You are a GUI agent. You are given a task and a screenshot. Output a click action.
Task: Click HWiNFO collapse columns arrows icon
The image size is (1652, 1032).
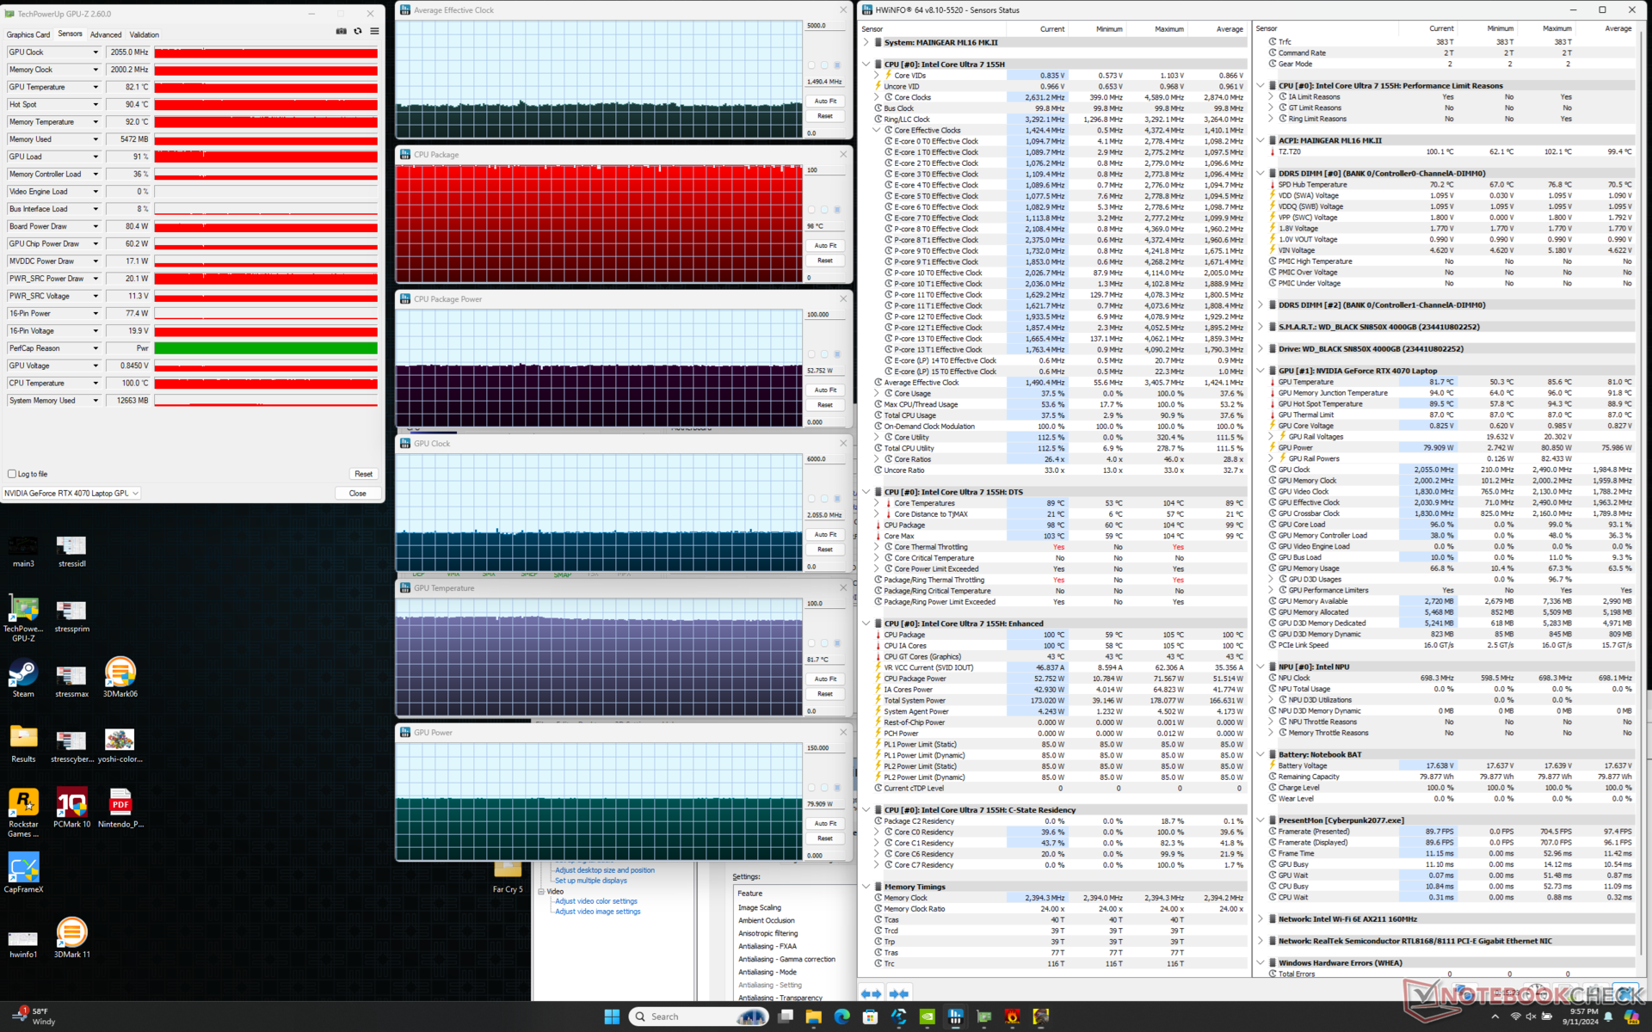(899, 993)
